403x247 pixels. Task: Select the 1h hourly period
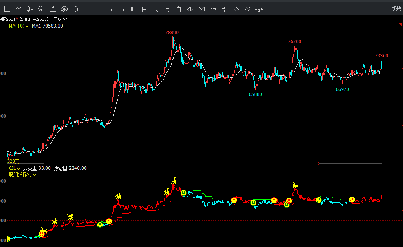pyautogui.click(x=133, y=9)
